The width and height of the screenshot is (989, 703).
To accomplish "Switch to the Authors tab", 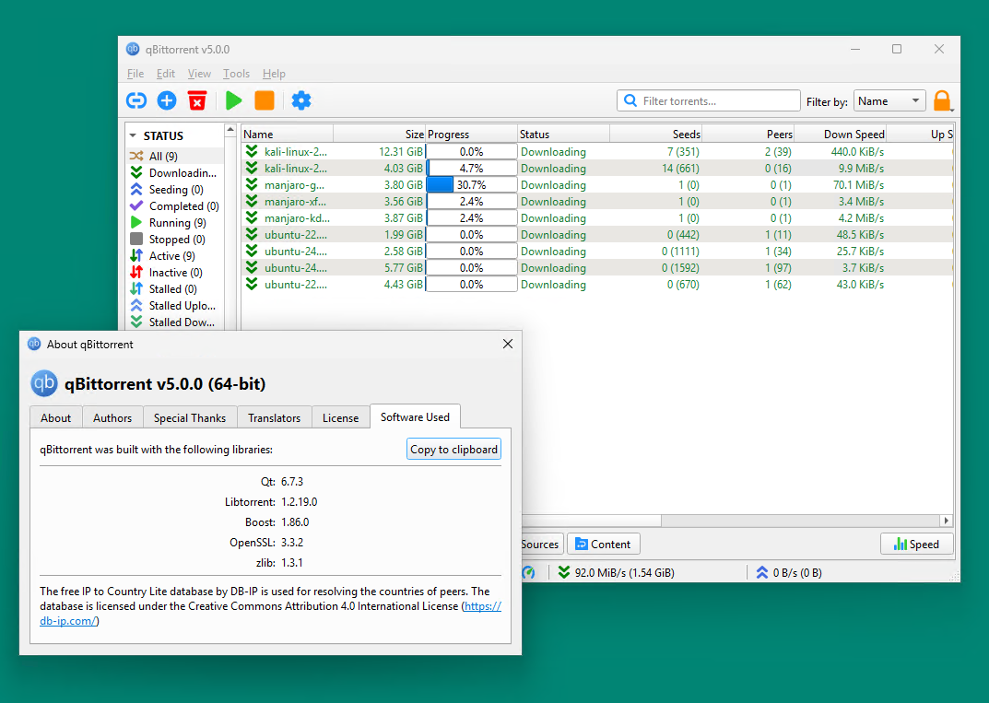I will tap(112, 417).
